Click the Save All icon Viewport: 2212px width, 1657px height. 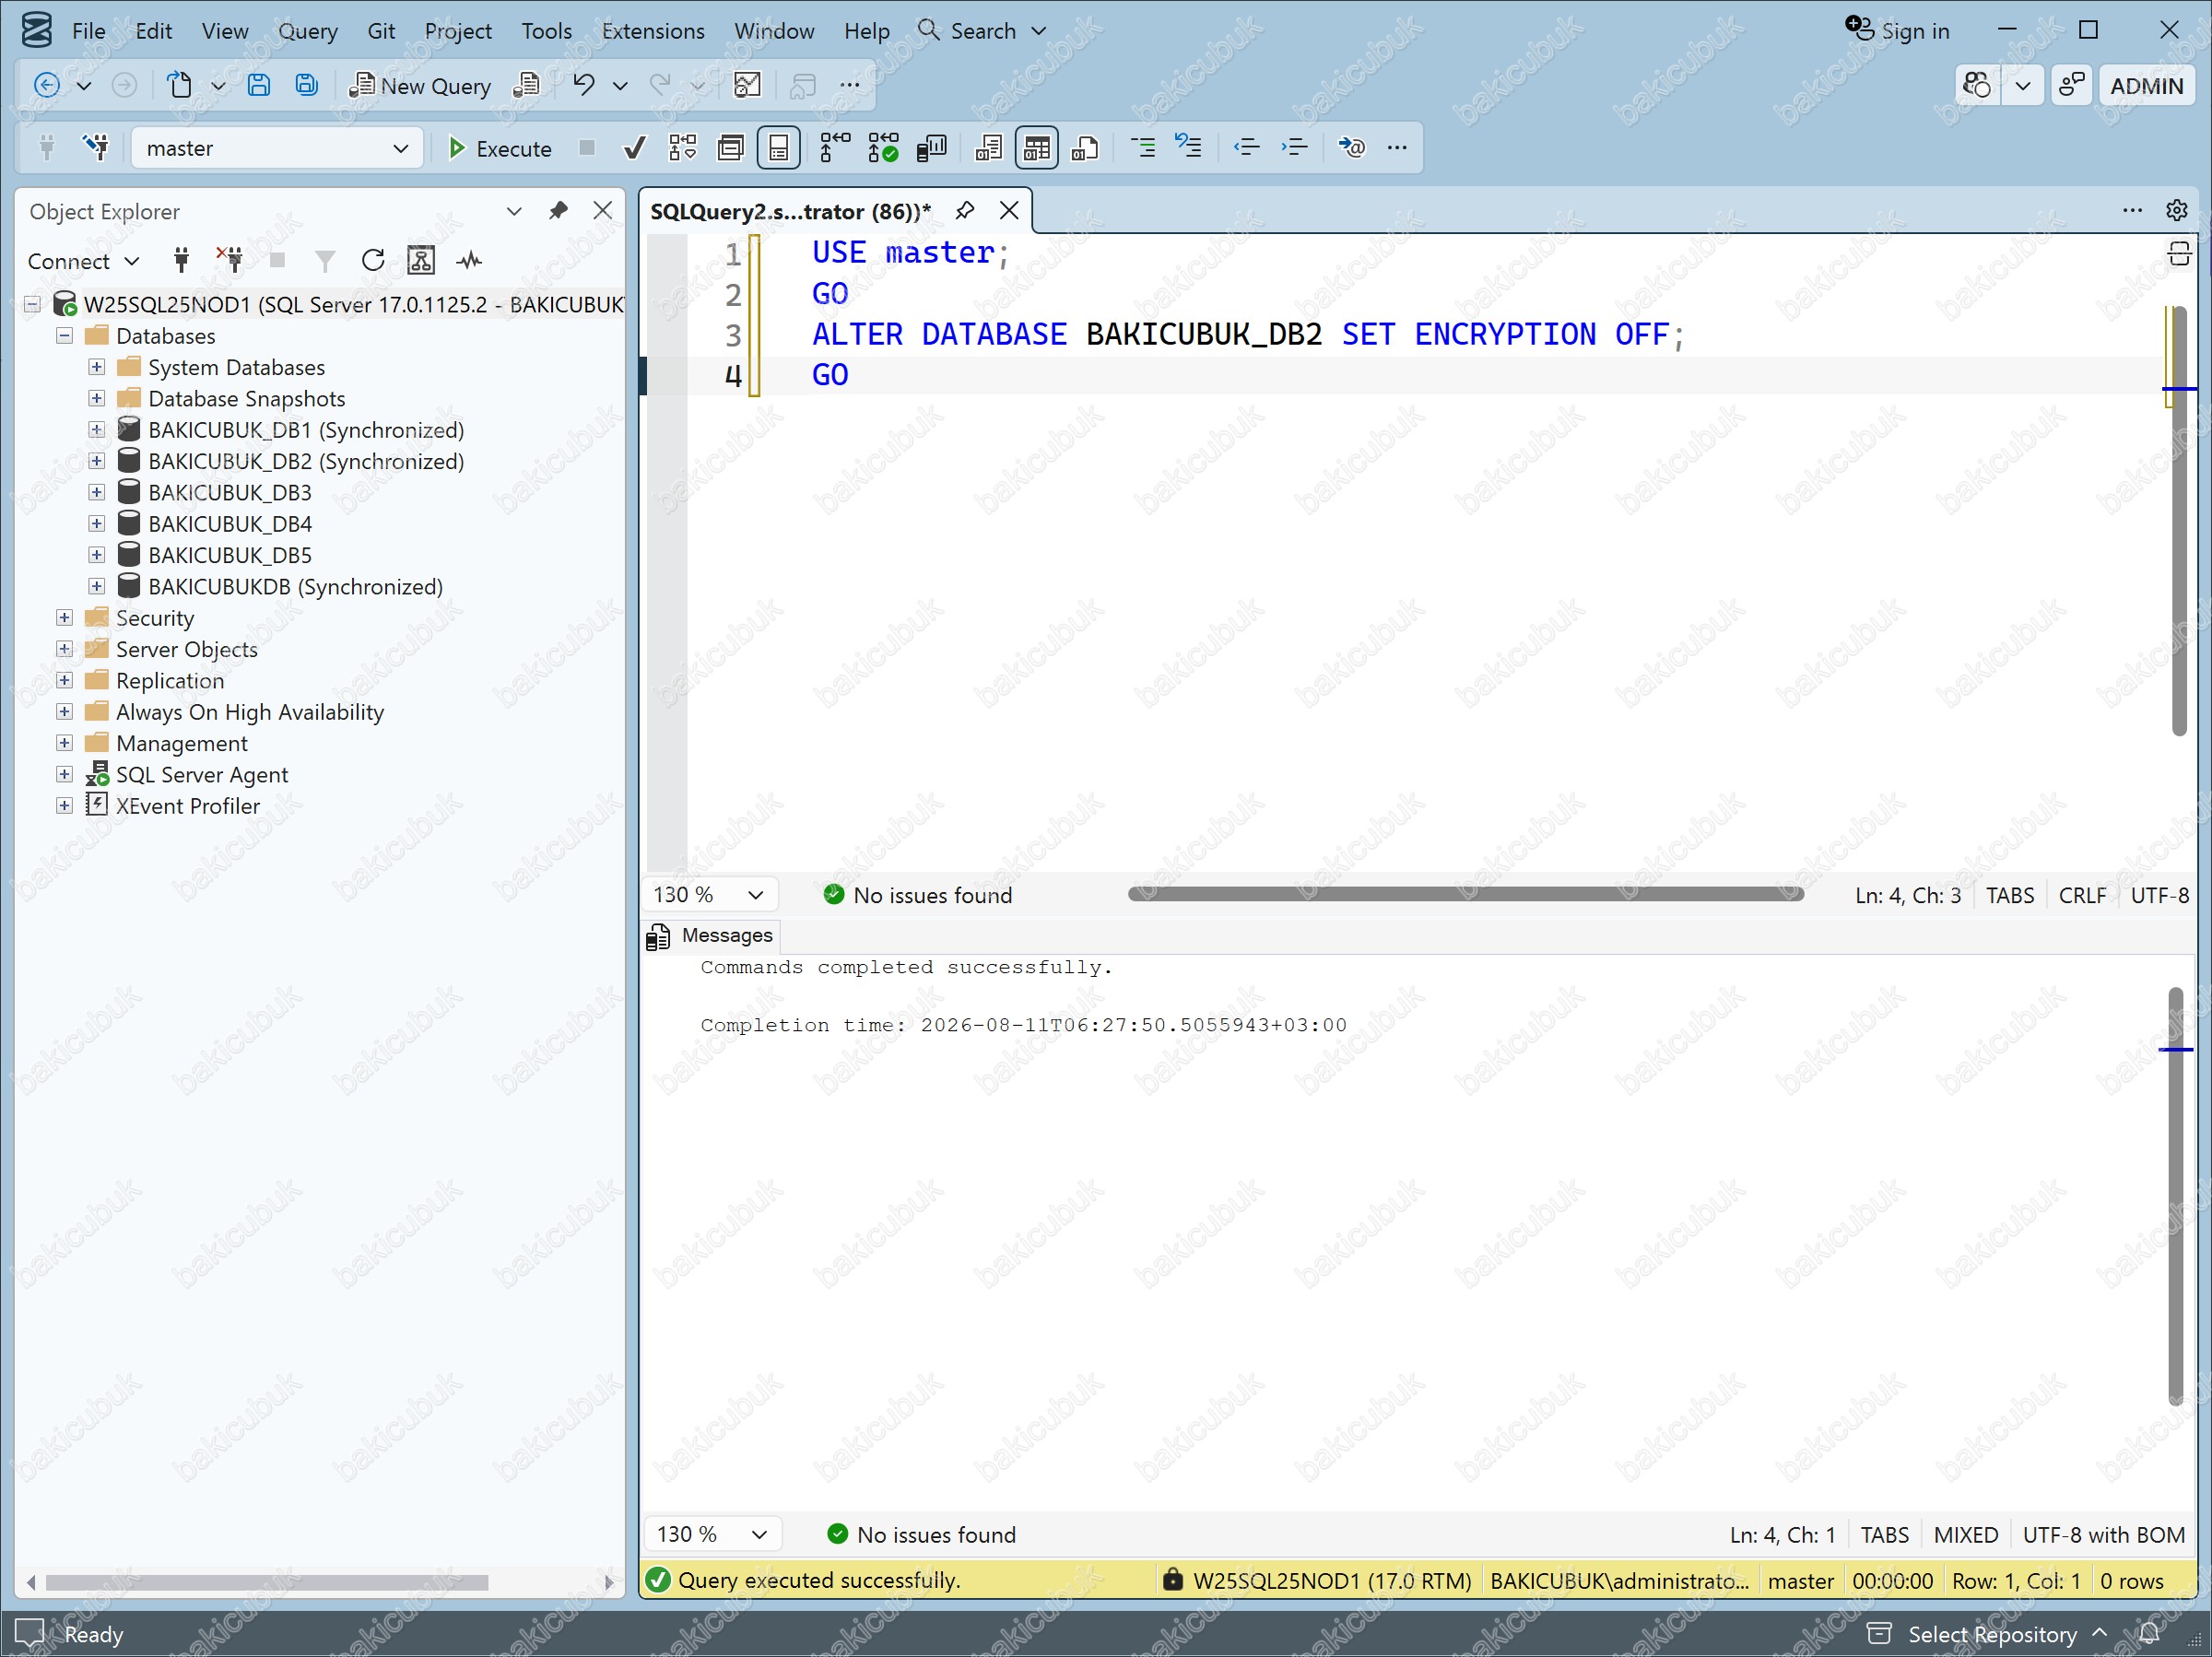click(x=306, y=86)
